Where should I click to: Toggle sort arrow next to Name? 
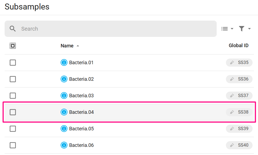(x=78, y=46)
